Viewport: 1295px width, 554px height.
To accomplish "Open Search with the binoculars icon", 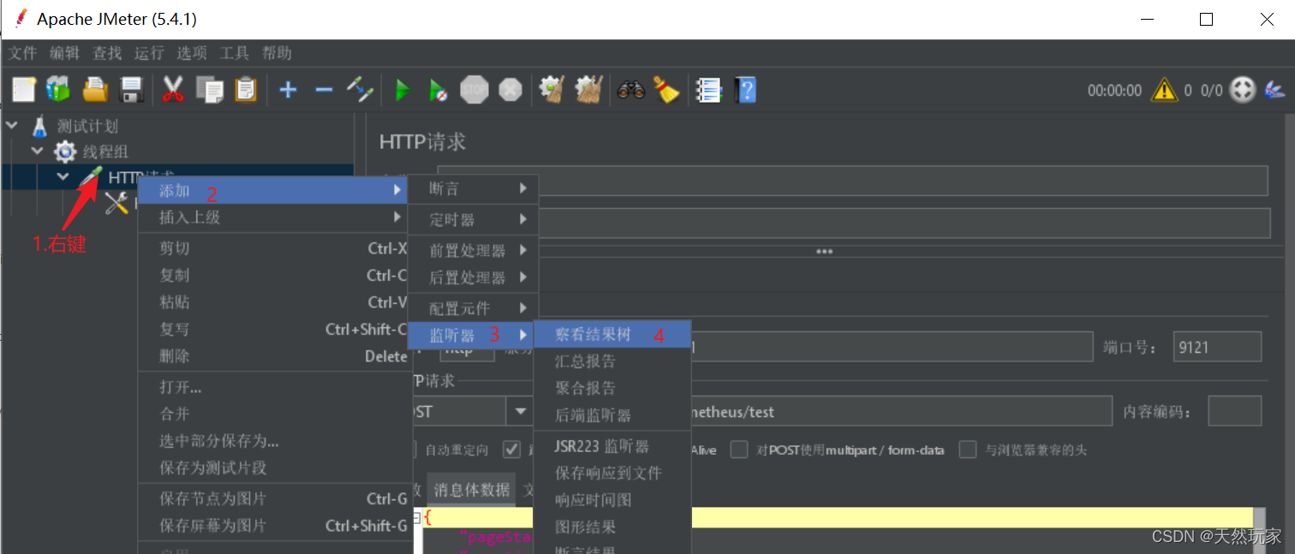I will pos(630,89).
